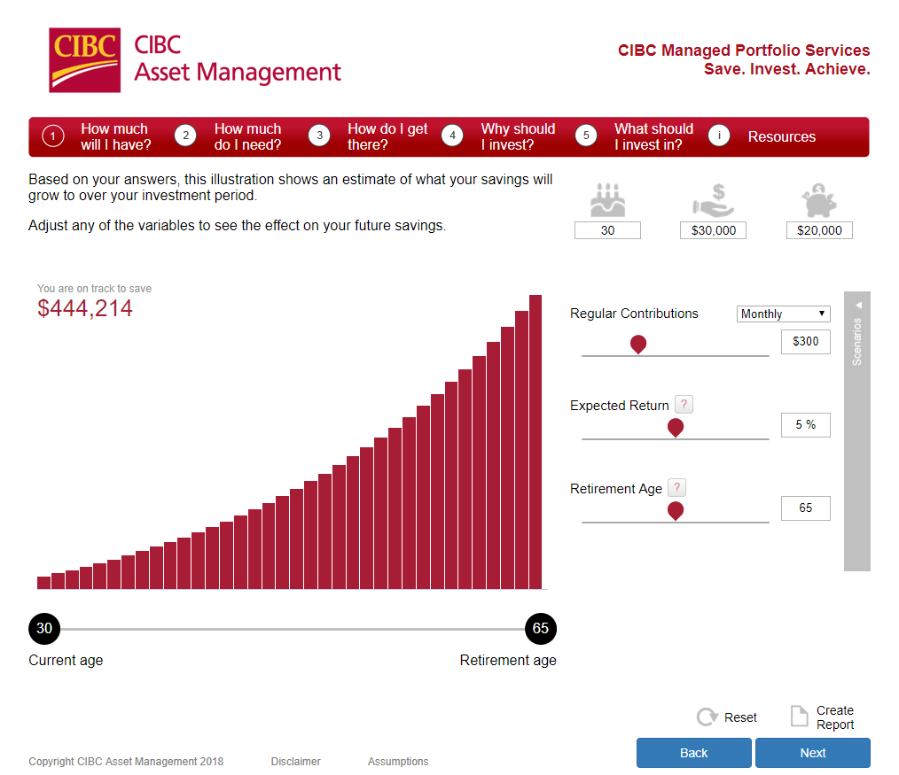The image size is (899, 775).
Task: Open the Disclaimer link
Action: [296, 761]
